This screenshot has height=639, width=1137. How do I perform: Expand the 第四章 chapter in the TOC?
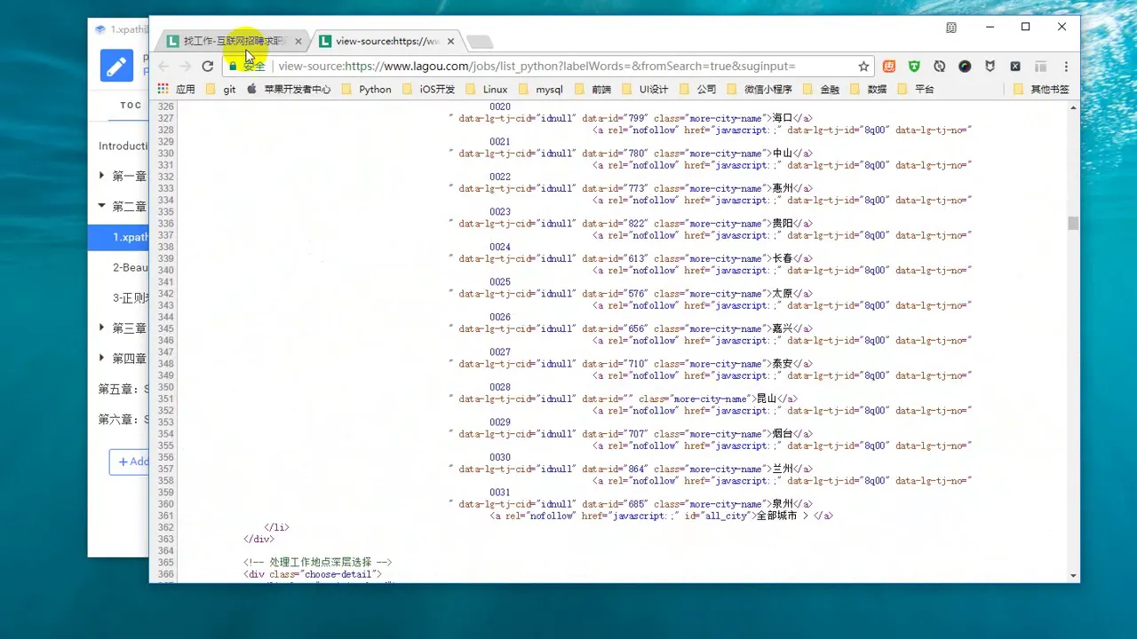click(x=102, y=358)
